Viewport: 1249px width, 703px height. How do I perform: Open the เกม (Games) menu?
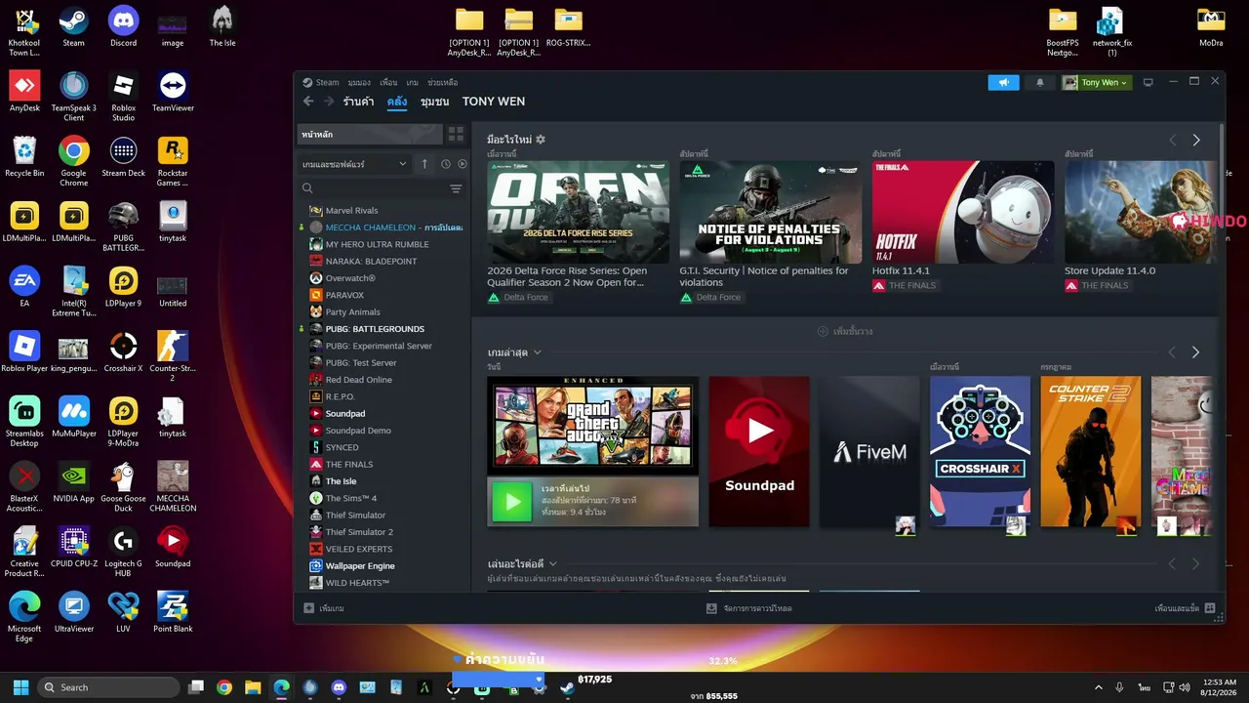[413, 83]
